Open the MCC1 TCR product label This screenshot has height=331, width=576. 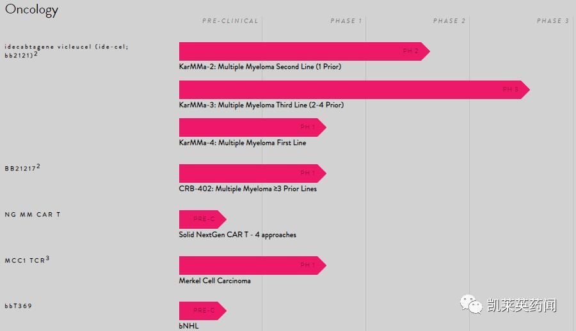[x=27, y=260]
